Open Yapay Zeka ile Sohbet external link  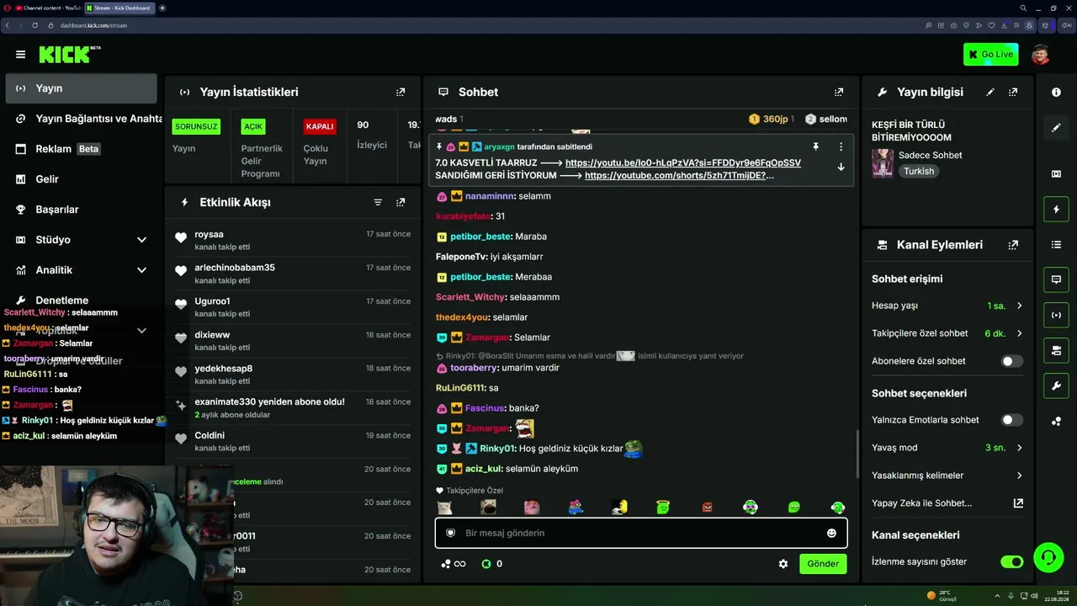tap(1018, 503)
